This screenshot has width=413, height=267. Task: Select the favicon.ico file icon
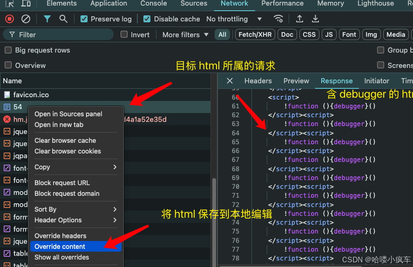click(7, 95)
